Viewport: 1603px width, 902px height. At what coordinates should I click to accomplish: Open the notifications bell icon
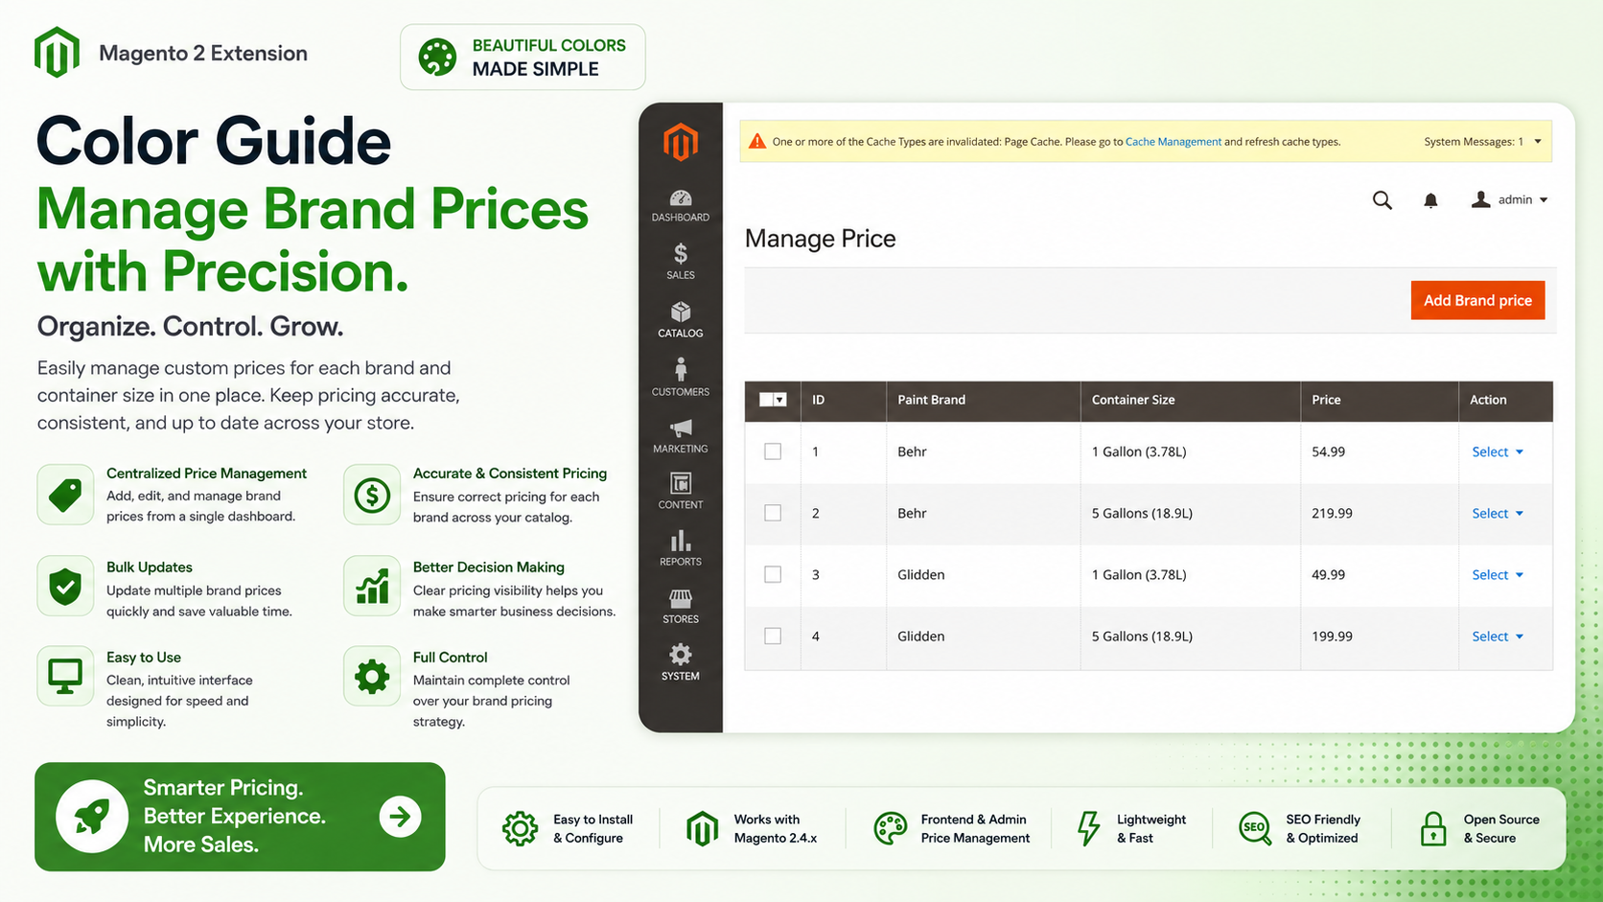1430,200
